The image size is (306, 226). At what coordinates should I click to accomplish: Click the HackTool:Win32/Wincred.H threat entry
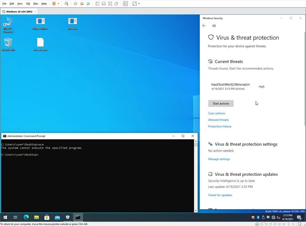pyautogui.click(x=230, y=86)
